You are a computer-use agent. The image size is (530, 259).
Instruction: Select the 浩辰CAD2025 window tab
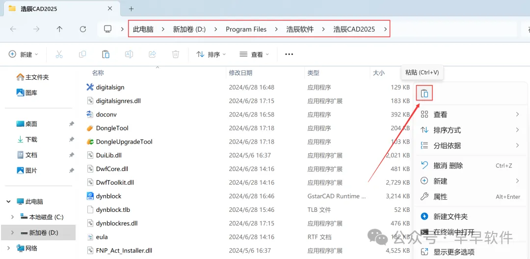coord(62,9)
